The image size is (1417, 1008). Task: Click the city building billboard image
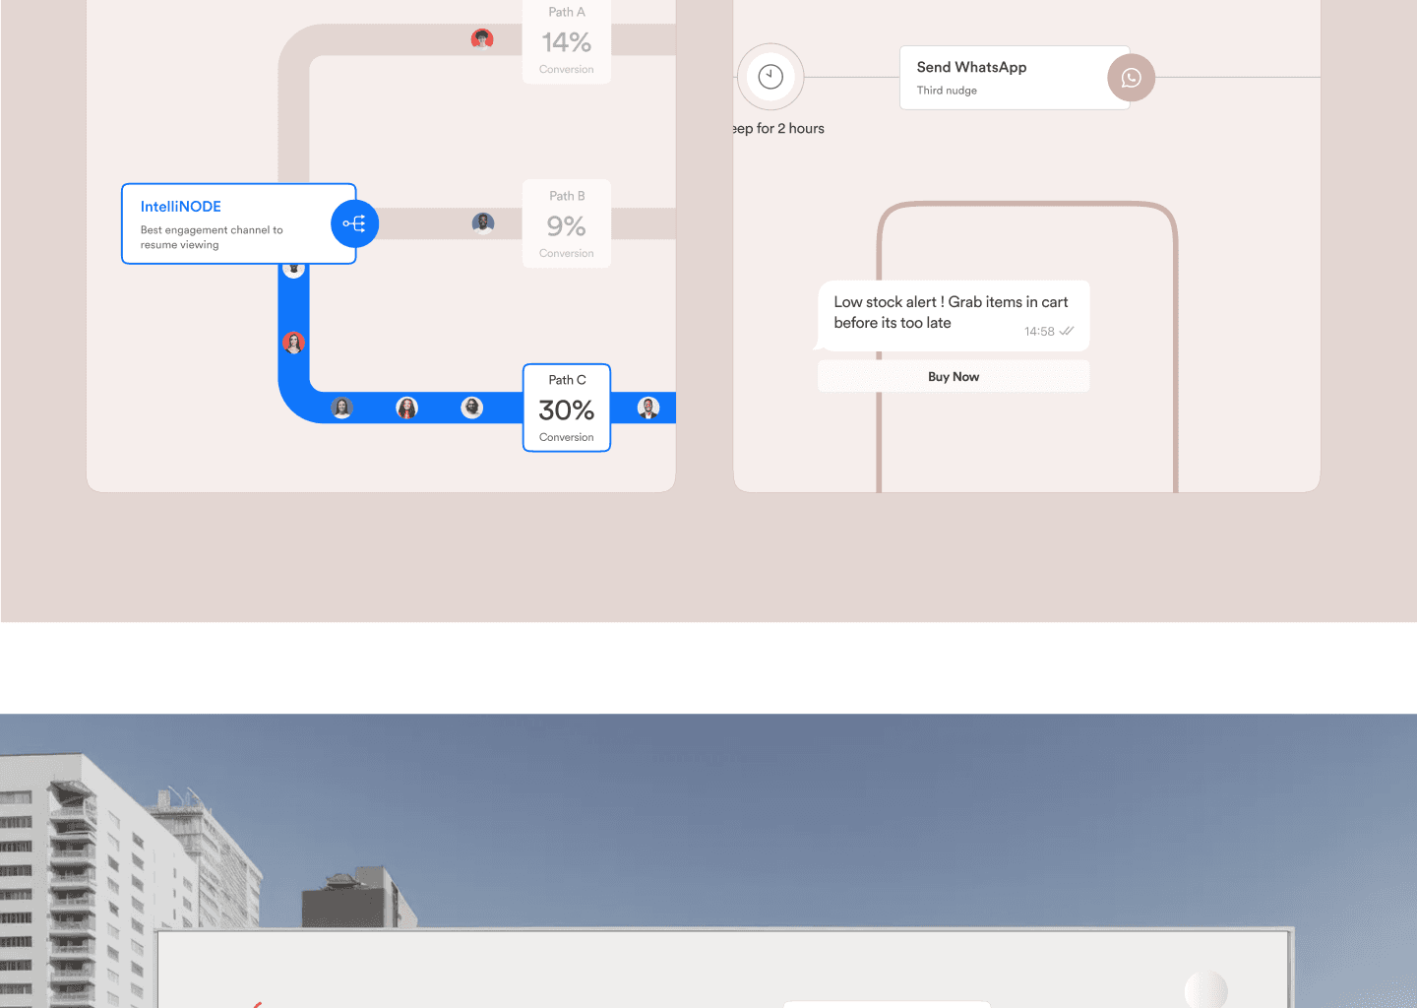point(708,861)
